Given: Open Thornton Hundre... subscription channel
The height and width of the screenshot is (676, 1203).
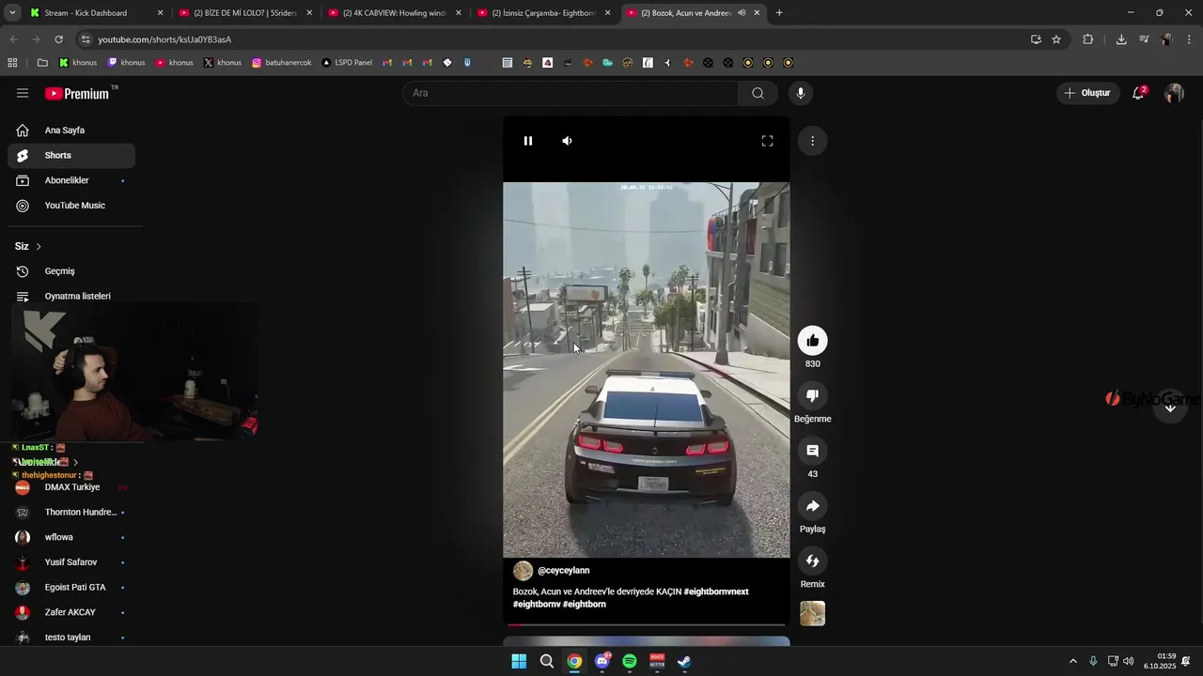Looking at the screenshot, I should 71,513.
